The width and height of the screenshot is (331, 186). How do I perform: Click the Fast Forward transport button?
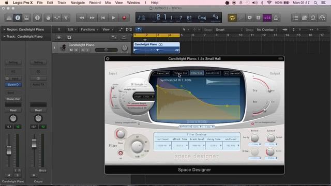[92, 18]
